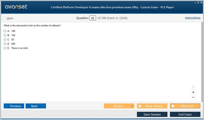
Task: Go back with the Previous button
Action: [14, 106]
